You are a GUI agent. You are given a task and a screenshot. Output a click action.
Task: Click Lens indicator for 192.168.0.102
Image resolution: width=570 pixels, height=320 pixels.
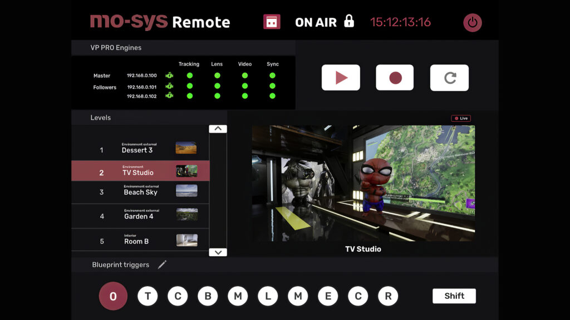(x=217, y=96)
